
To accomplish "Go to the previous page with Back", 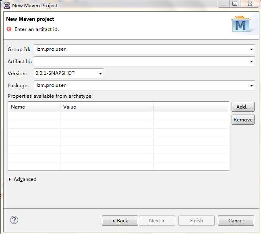I will click(120, 221).
